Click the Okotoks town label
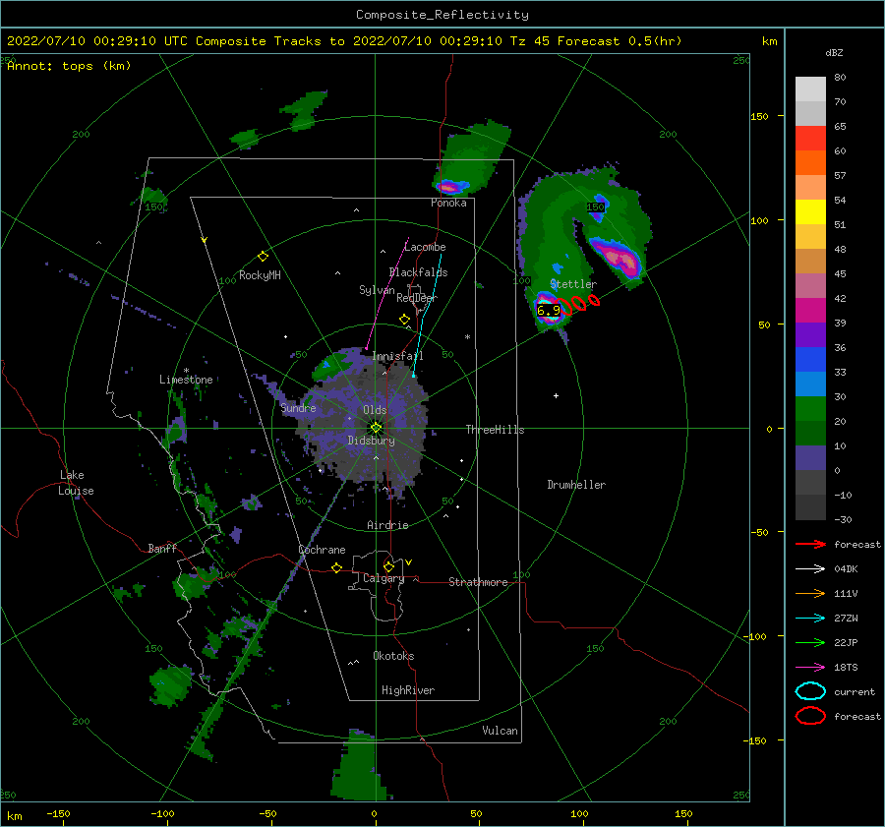The image size is (885, 827). click(393, 656)
